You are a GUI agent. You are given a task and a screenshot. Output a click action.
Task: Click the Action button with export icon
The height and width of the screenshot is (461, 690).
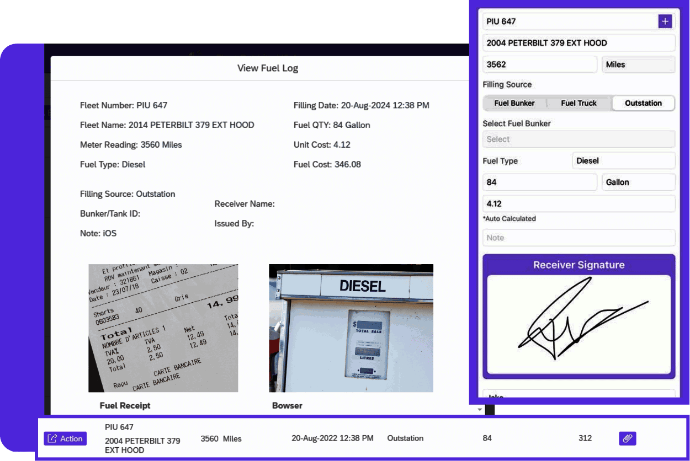65,438
